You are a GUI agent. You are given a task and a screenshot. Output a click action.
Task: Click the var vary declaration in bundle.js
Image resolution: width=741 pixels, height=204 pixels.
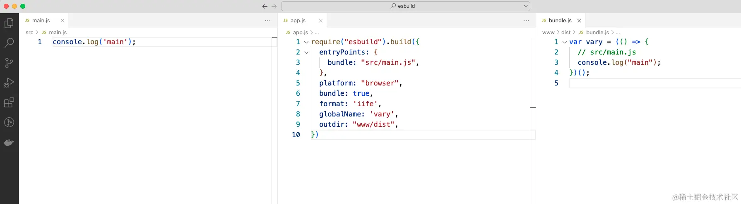pyautogui.click(x=609, y=42)
